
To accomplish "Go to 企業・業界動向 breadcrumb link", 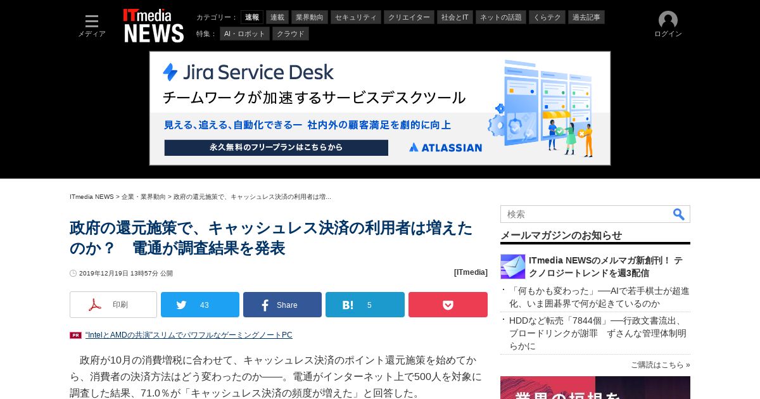I will click(144, 197).
